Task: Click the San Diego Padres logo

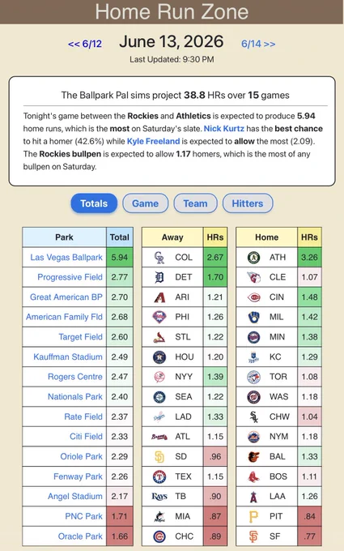Action: (x=159, y=456)
